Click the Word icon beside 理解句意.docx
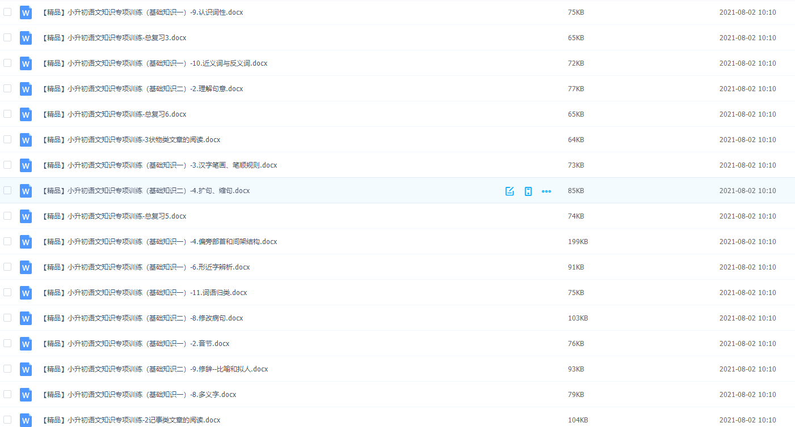Viewport: 795px width, 427px height. click(x=25, y=88)
